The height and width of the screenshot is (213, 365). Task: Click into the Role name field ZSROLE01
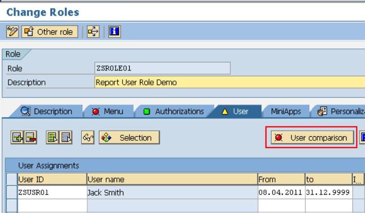[x=162, y=68]
